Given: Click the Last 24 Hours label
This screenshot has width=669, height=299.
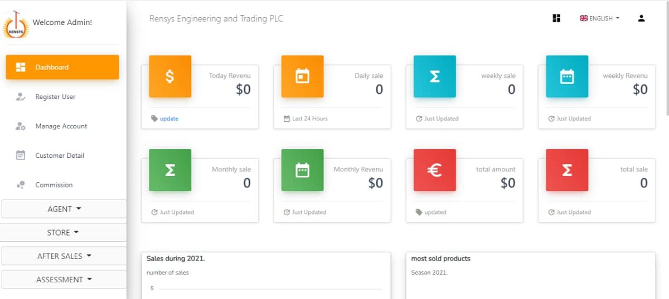Looking at the screenshot, I should click(x=310, y=119).
